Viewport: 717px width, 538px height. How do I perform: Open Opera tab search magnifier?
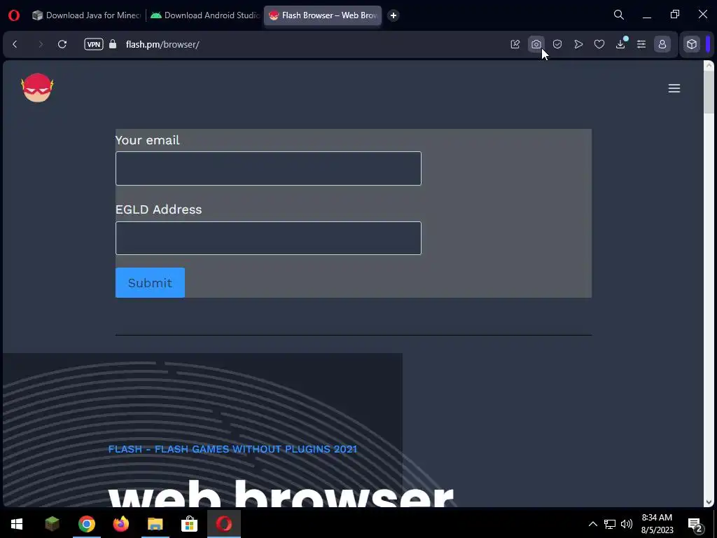pyautogui.click(x=619, y=15)
